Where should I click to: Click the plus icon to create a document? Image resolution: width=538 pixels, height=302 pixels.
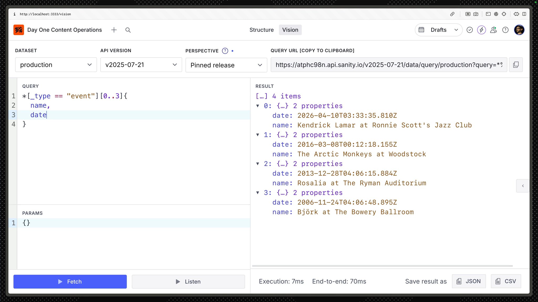(x=114, y=30)
